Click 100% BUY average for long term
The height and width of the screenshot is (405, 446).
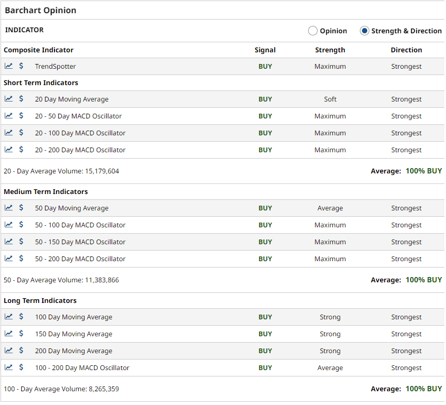(423, 389)
